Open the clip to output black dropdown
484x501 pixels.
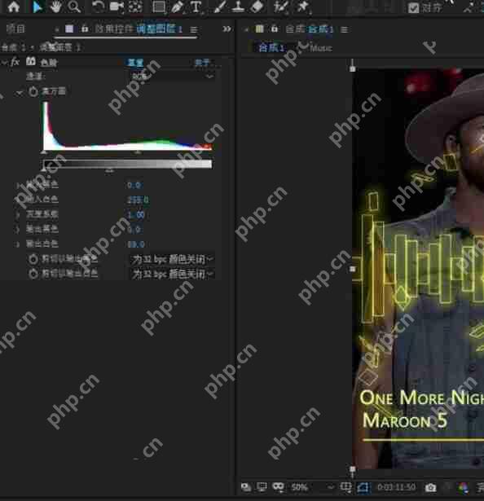tap(173, 259)
